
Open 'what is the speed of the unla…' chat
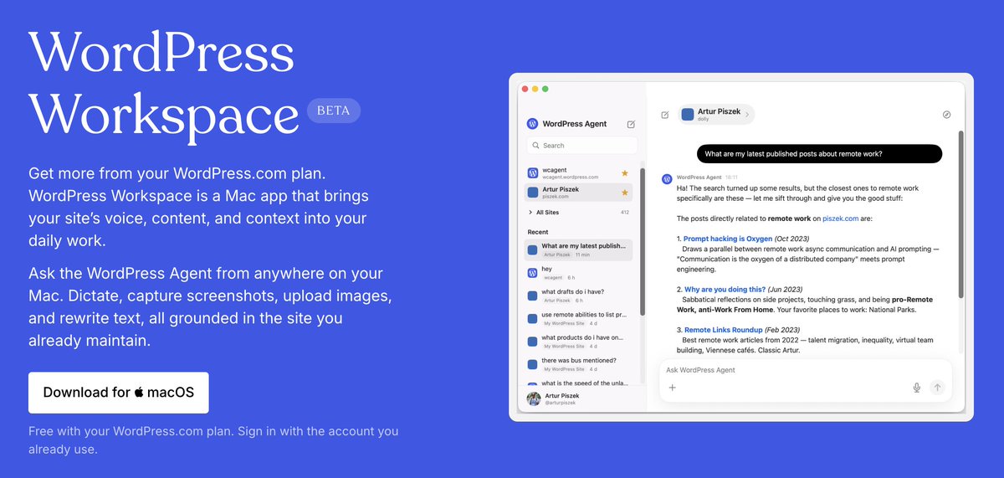579,383
